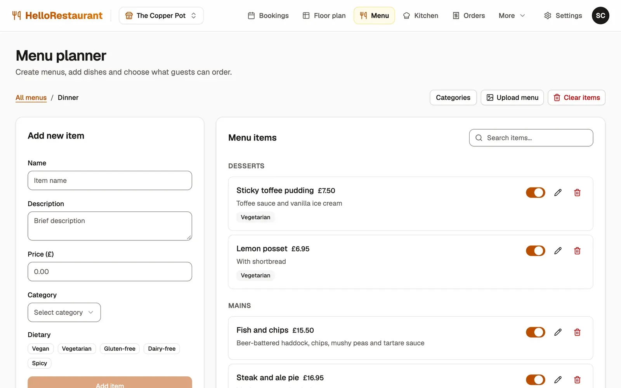Select the Vegan dietary tag
This screenshot has width=621, height=388.
pos(41,348)
